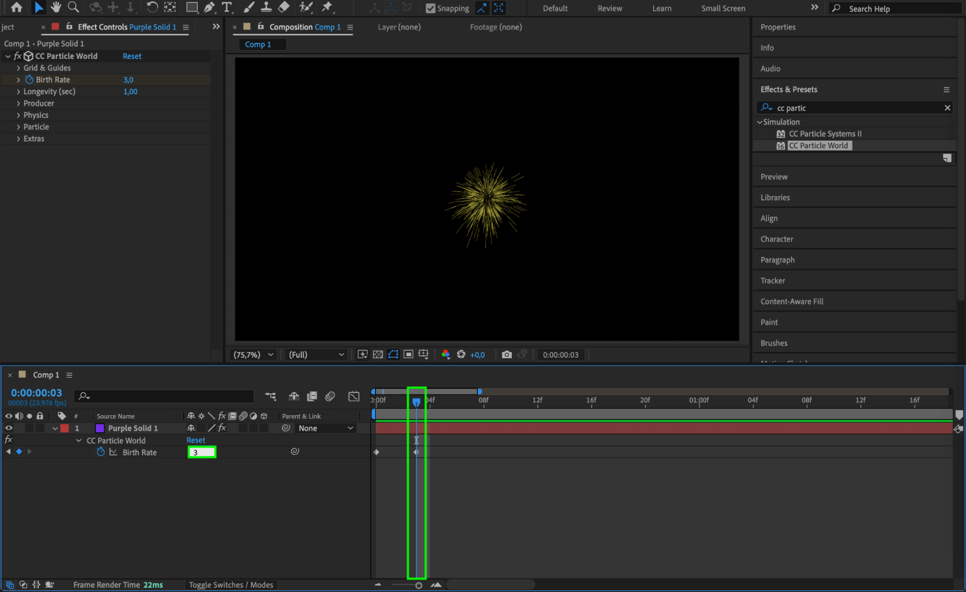Select the Hand tool
Image resolution: width=966 pixels, height=592 pixels.
click(x=56, y=7)
